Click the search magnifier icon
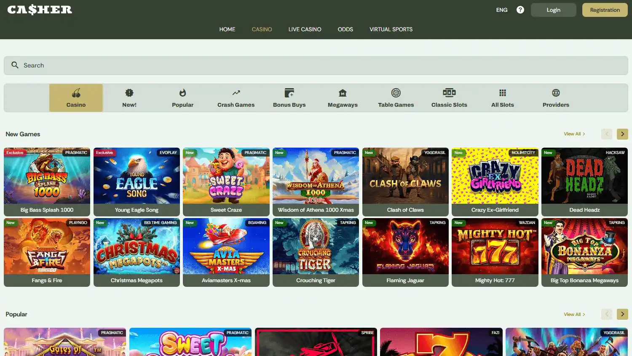Screen dimensions: 632x356 (15, 65)
